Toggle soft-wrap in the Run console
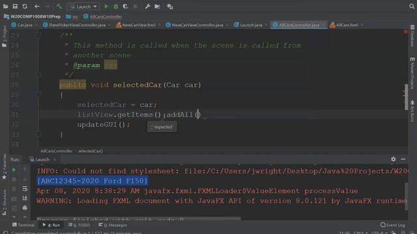Image resolution: width=417 pixels, height=234 pixels. point(25,189)
